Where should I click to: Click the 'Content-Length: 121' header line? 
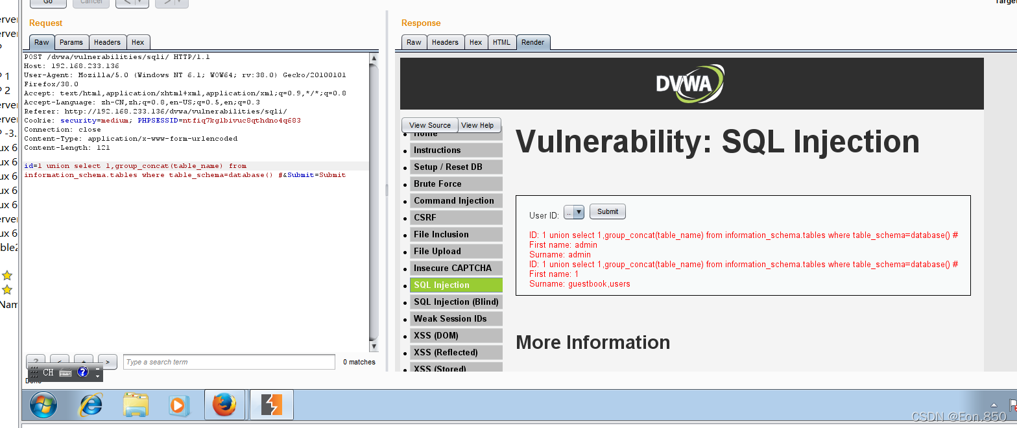point(67,148)
